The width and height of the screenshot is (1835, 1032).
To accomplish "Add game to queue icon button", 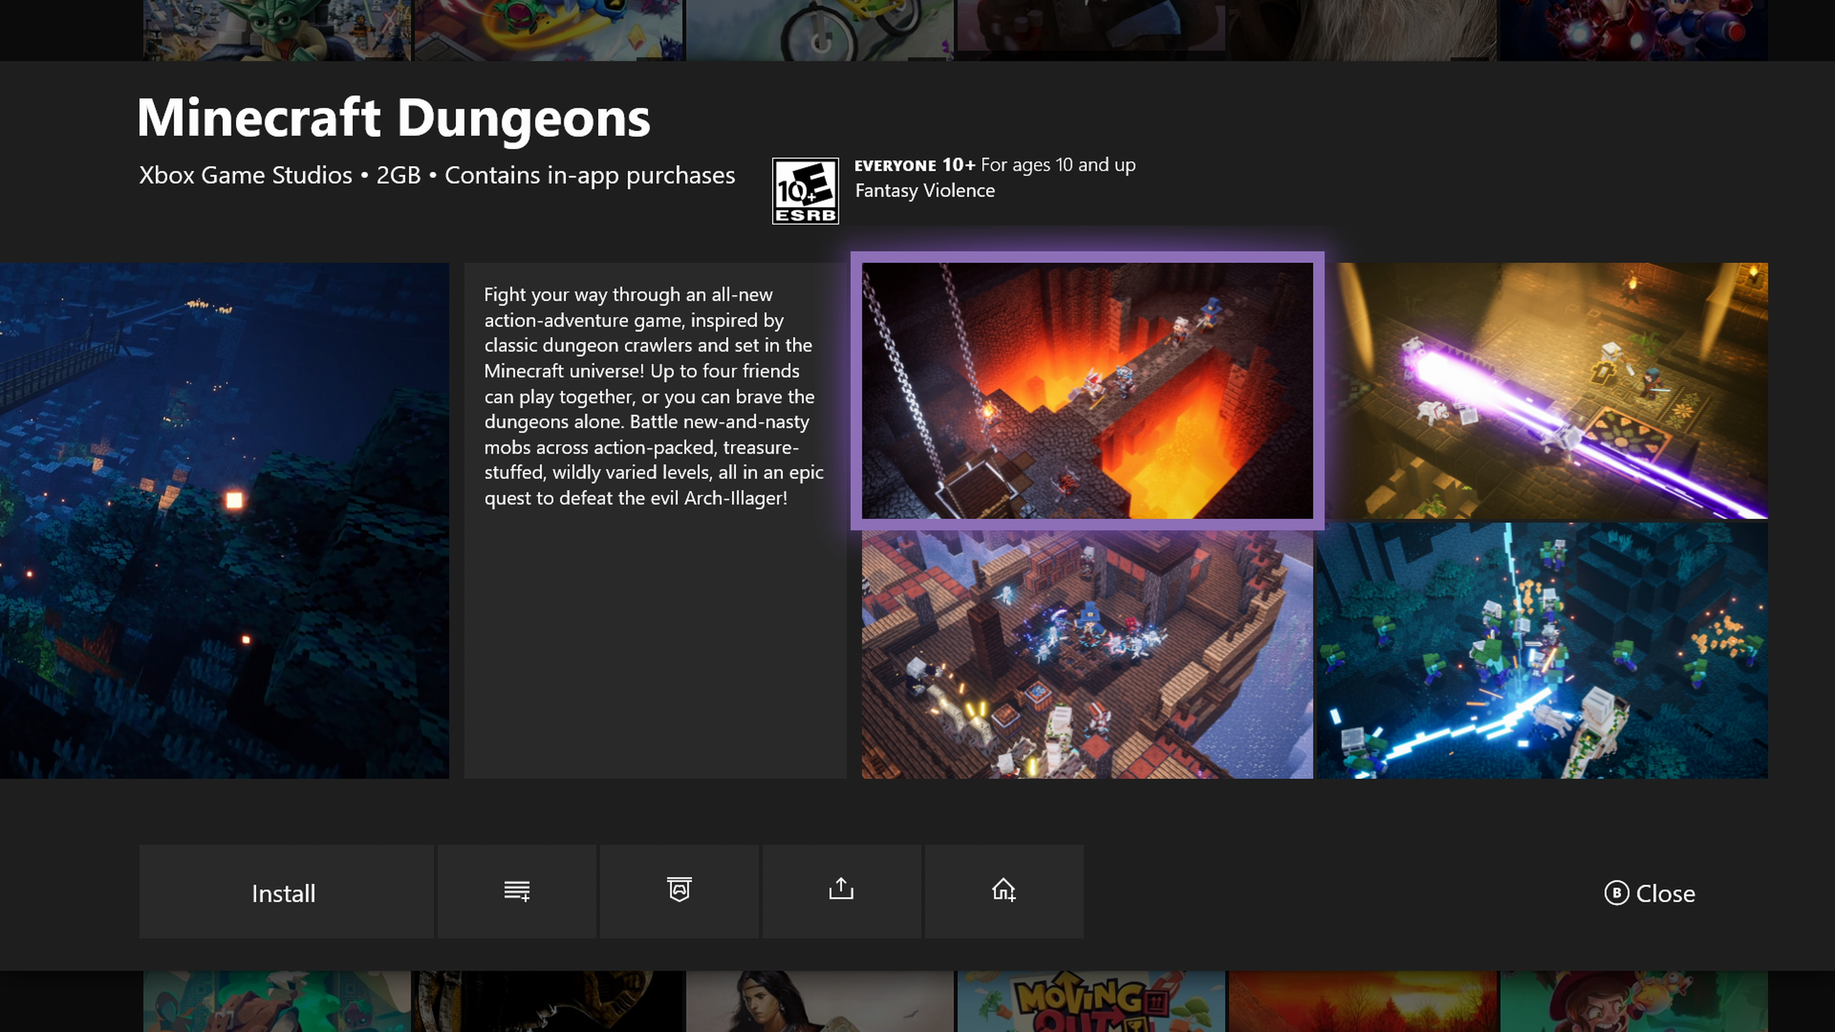I will tap(517, 892).
